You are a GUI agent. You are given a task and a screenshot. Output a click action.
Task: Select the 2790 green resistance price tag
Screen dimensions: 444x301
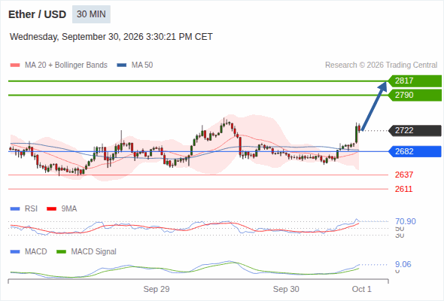415,95
